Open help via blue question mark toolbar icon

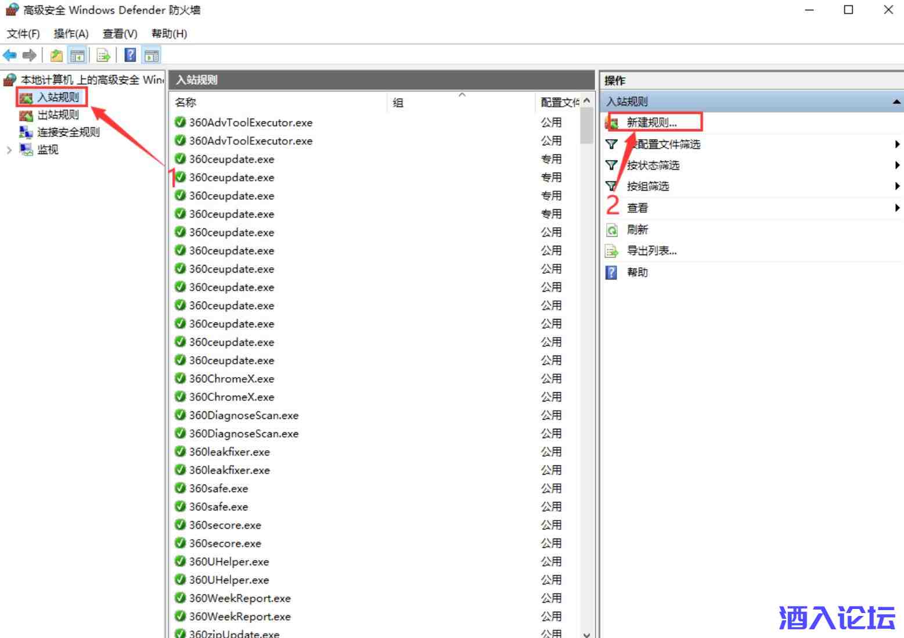click(131, 55)
